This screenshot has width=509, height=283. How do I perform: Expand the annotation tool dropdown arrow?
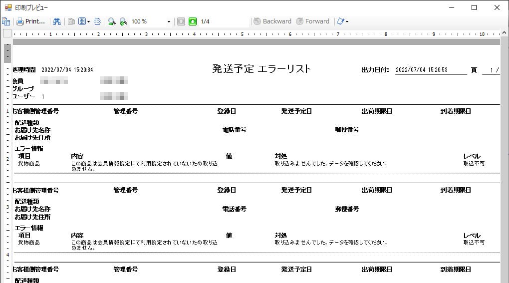pyautogui.click(x=347, y=21)
